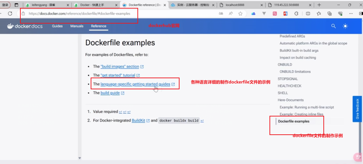363x164 pixels.
Task: Jump to Here-Documents in sidebar
Action: (x=291, y=100)
